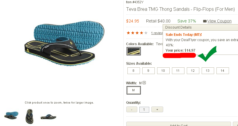Click the View Coupon tag icon

205,21
